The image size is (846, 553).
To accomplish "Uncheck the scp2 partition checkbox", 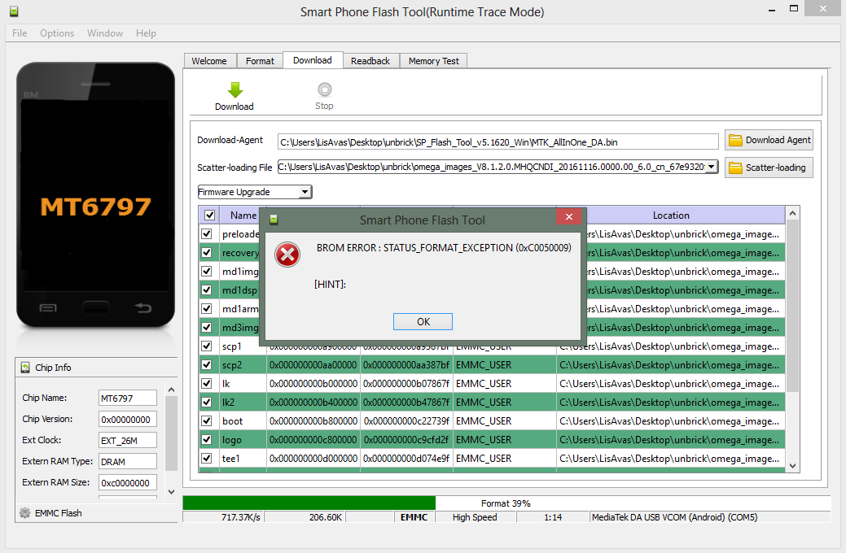I will coord(207,365).
